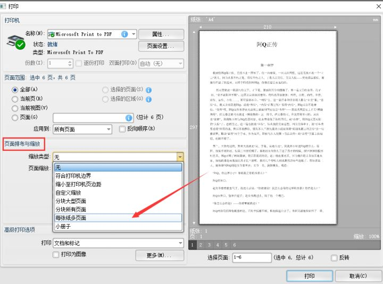Click the info icon beside printer name
This screenshot has width=383, height=284.
point(124,34)
